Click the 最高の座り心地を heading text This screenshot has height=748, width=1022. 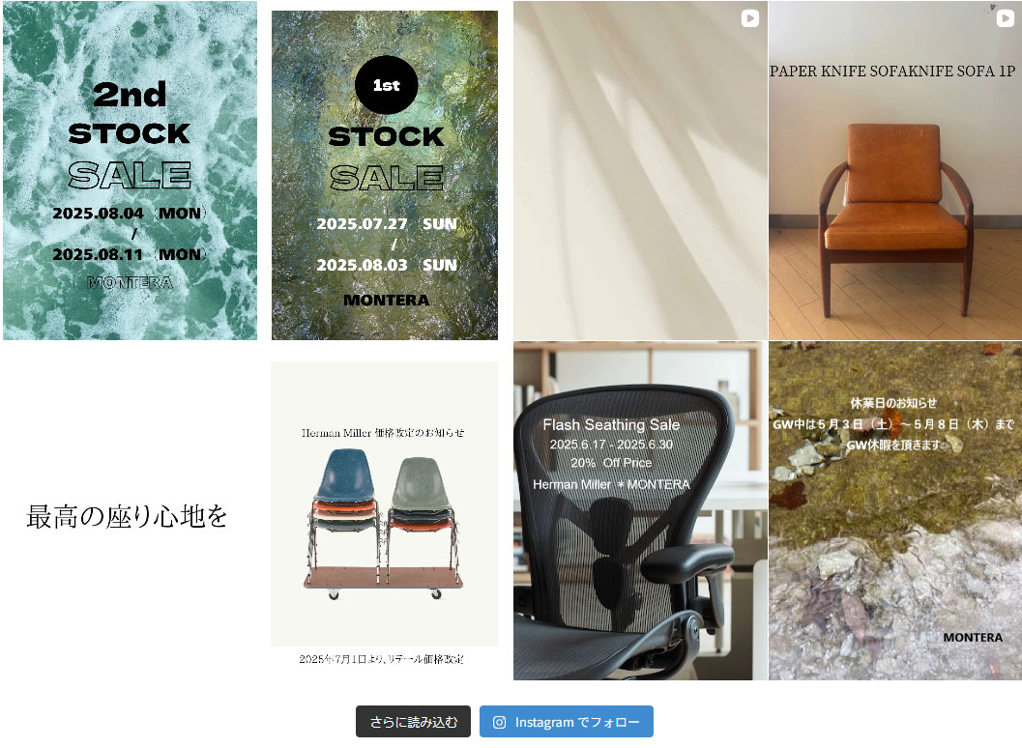[x=127, y=516]
